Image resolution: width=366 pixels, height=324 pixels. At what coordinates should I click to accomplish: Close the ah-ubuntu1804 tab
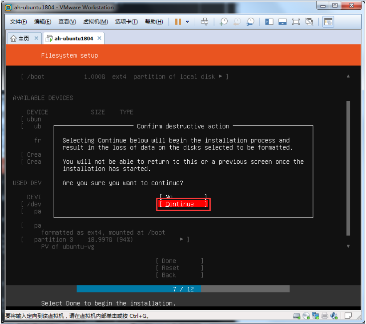coord(99,39)
